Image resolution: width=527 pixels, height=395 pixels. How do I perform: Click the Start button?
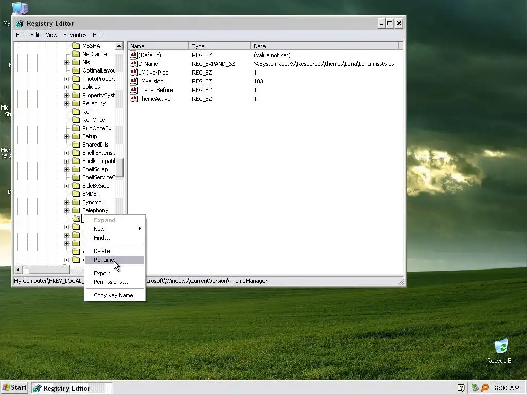[14, 388]
